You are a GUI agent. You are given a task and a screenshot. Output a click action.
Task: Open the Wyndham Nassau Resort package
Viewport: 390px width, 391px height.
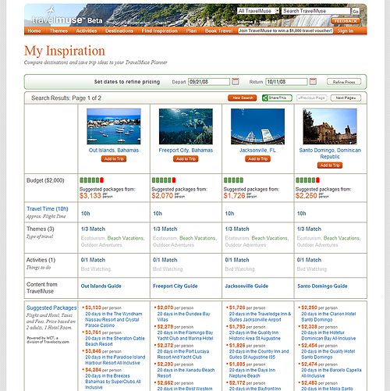coord(114,319)
